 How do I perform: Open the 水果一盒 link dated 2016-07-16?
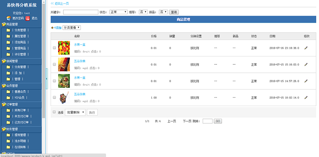pos(79,45)
